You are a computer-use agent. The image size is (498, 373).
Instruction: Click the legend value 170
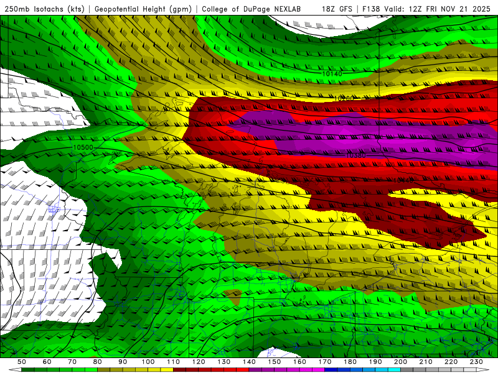click(325, 362)
